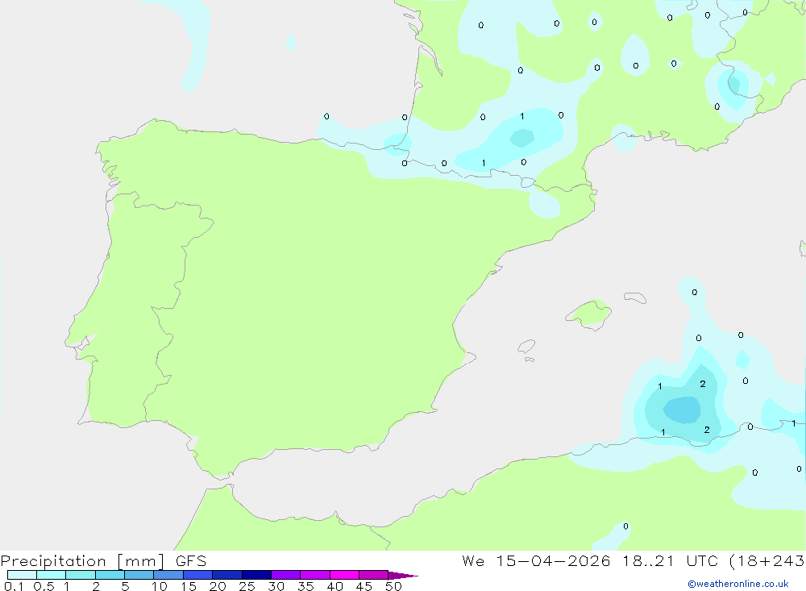The height and width of the screenshot is (591, 806).
Task: Click the weatheronline.co.uk copyright link
Action: (738, 584)
